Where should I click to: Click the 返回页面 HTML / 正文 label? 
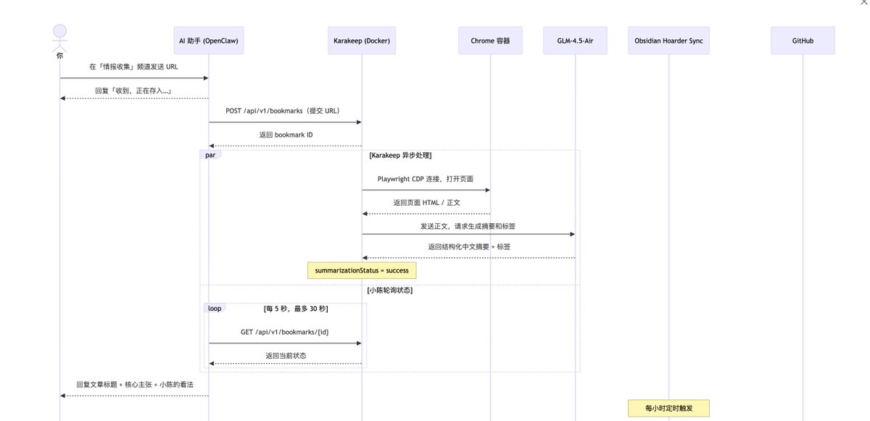pos(426,202)
